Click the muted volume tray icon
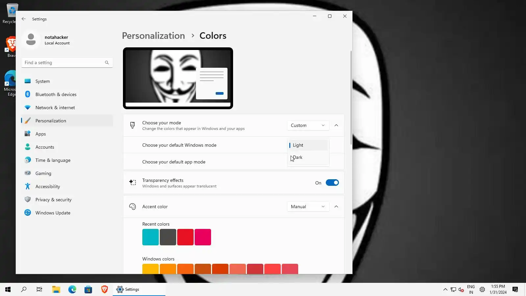 [x=461, y=289]
